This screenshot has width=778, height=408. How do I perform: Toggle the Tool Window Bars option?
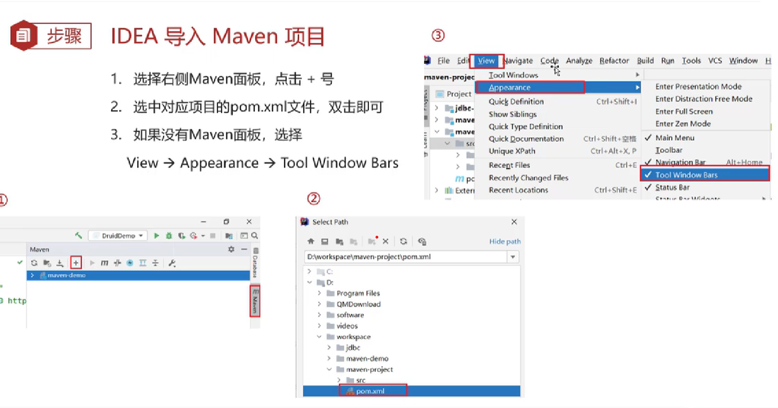(705, 175)
